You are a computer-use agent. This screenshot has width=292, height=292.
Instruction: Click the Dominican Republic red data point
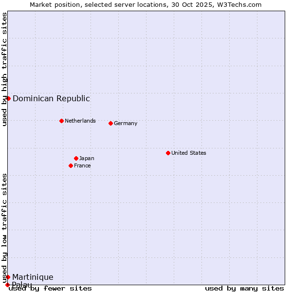(8, 98)
